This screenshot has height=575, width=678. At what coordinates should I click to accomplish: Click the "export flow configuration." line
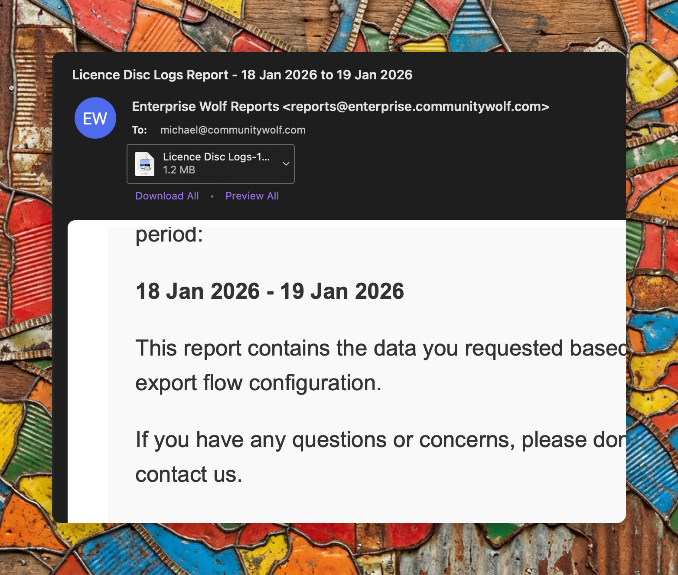[x=258, y=383]
